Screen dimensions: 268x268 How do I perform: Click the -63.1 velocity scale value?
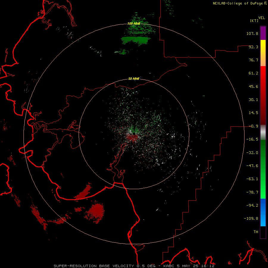click(252, 179)
